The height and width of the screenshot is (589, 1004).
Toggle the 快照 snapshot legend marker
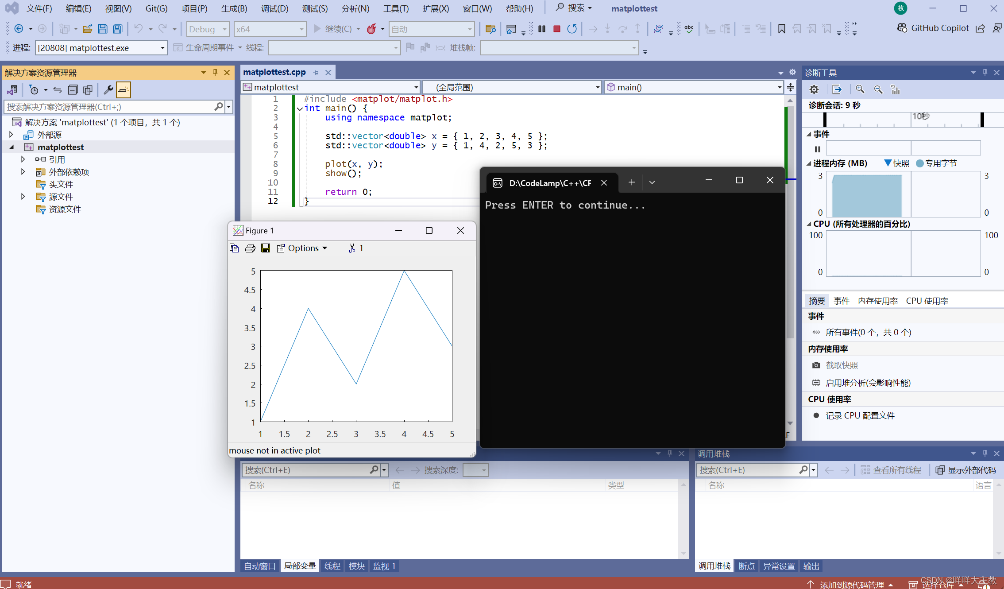coord(888,163)
